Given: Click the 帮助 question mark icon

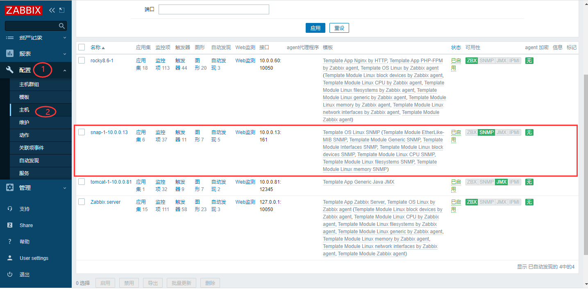Looking at the screenshot, I should point(10,241).
